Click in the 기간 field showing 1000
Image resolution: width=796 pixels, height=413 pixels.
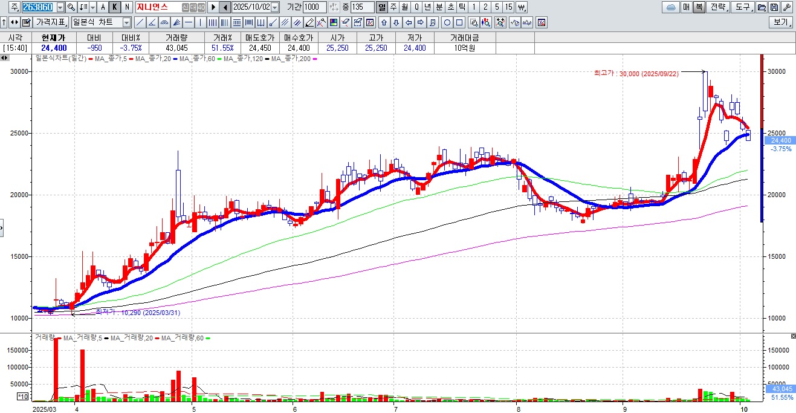pos(314,7)
